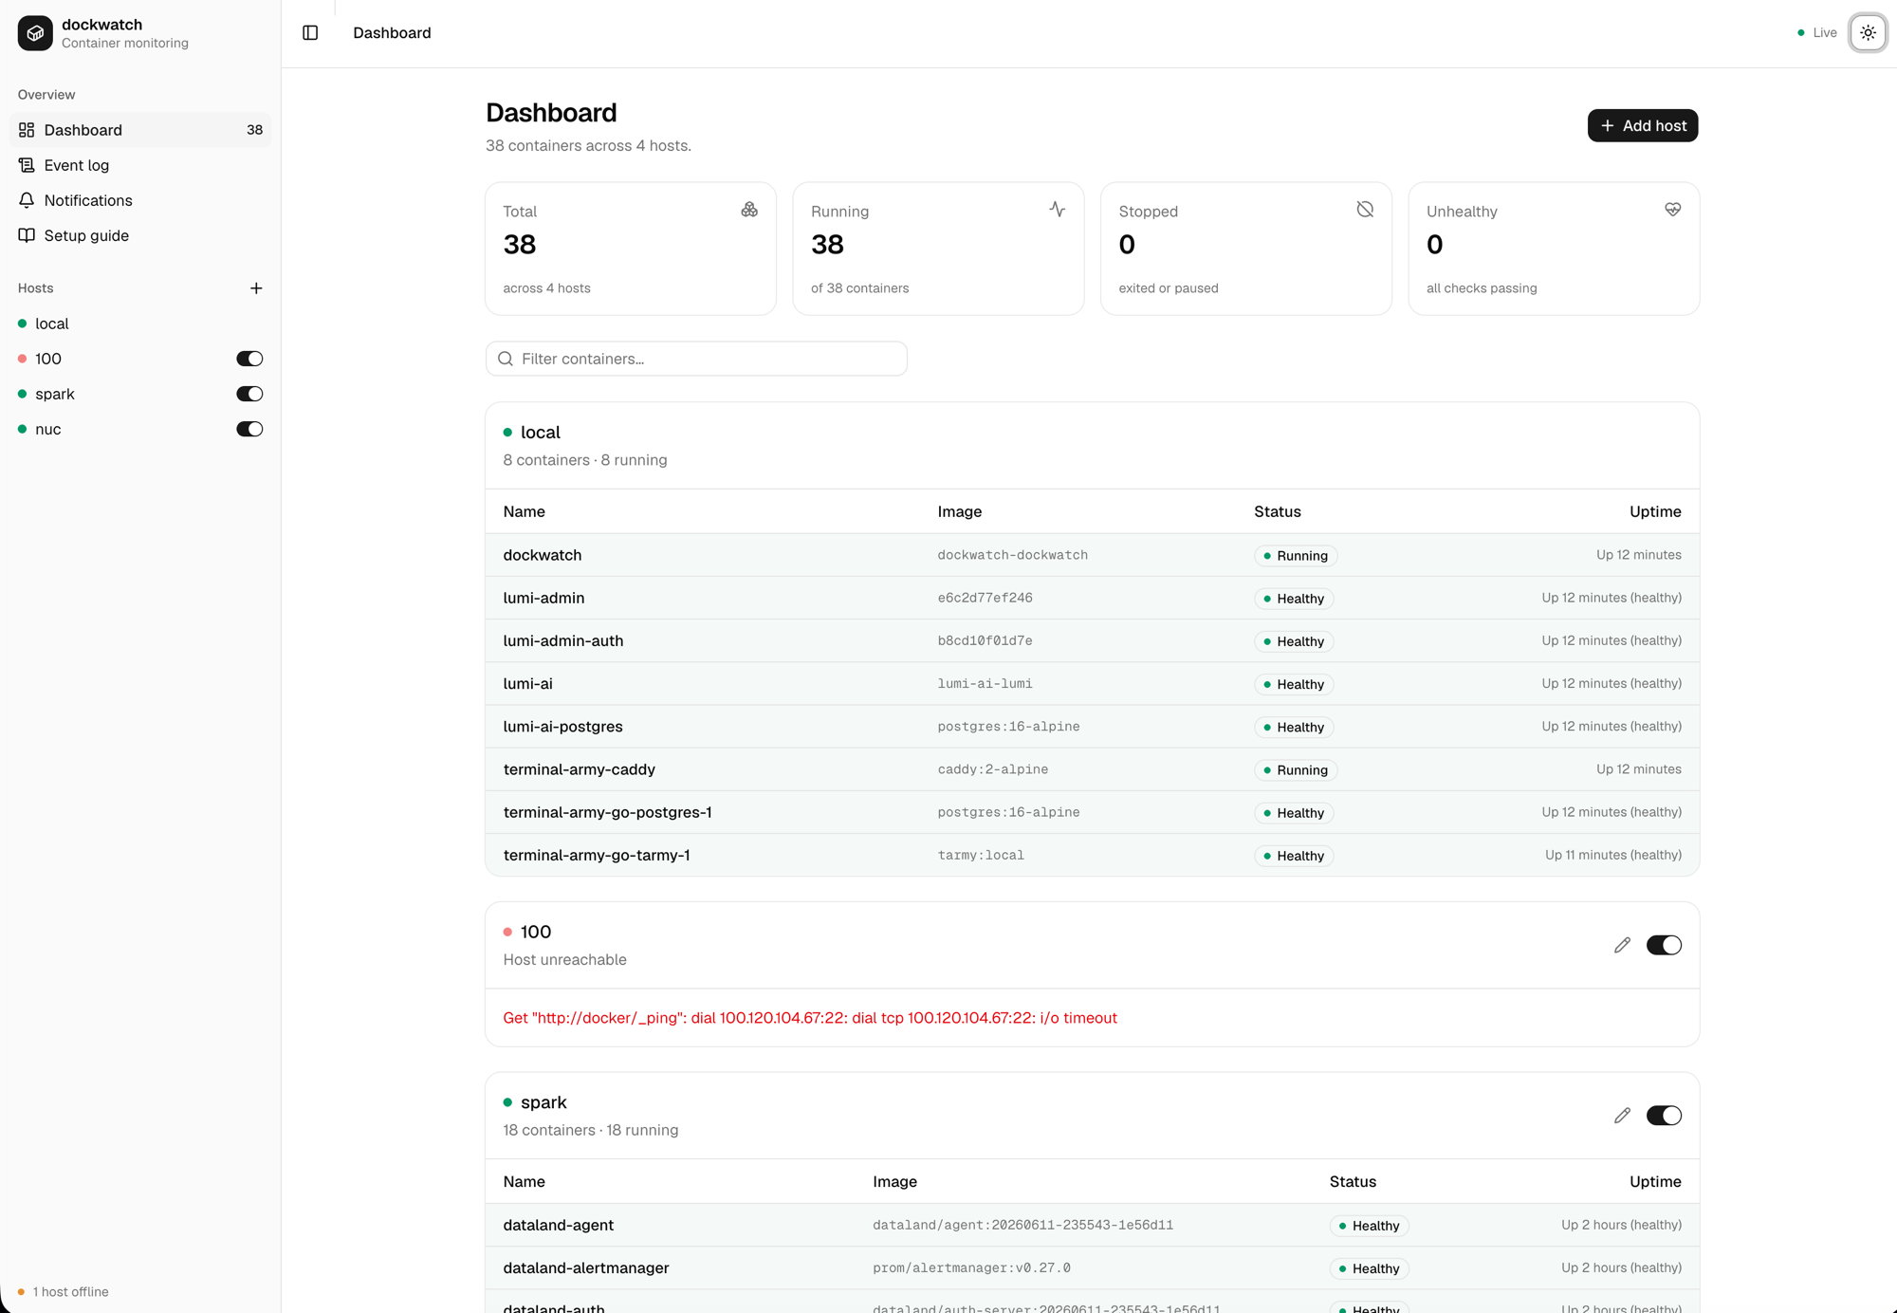Screen dimensions: 1897x1313
Task: Click the Up 11 minutes (healthy) uptime
Action: [1613, 855]
